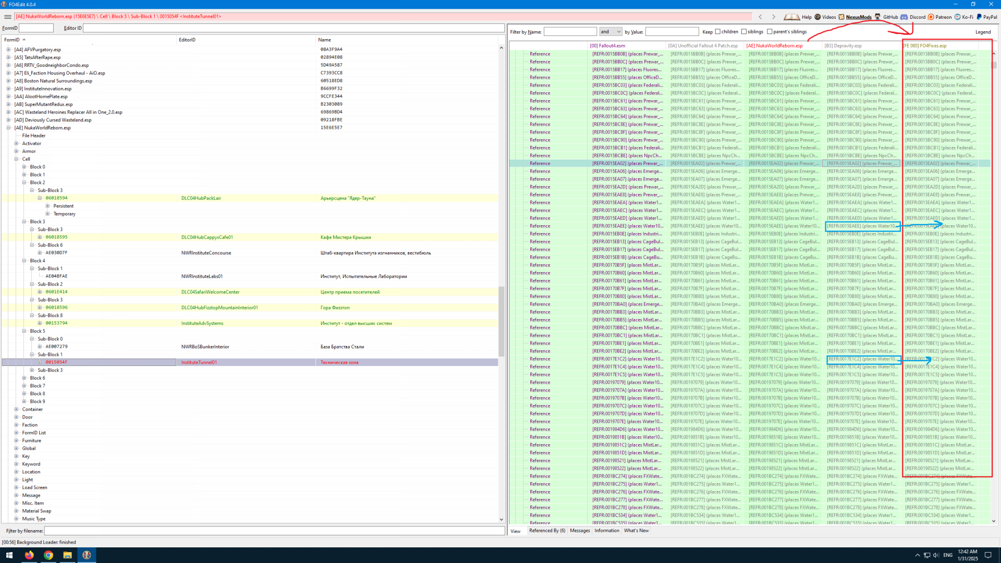Open the Videos link icon
The image size is (1001, 563).
(817, 17)
